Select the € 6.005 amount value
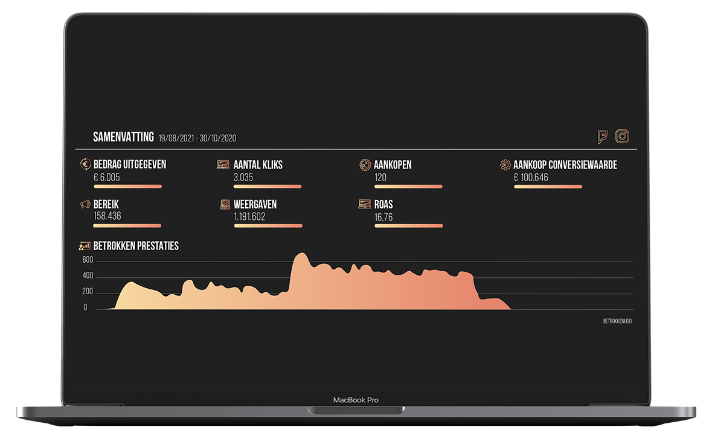 (x=107, y=178)
